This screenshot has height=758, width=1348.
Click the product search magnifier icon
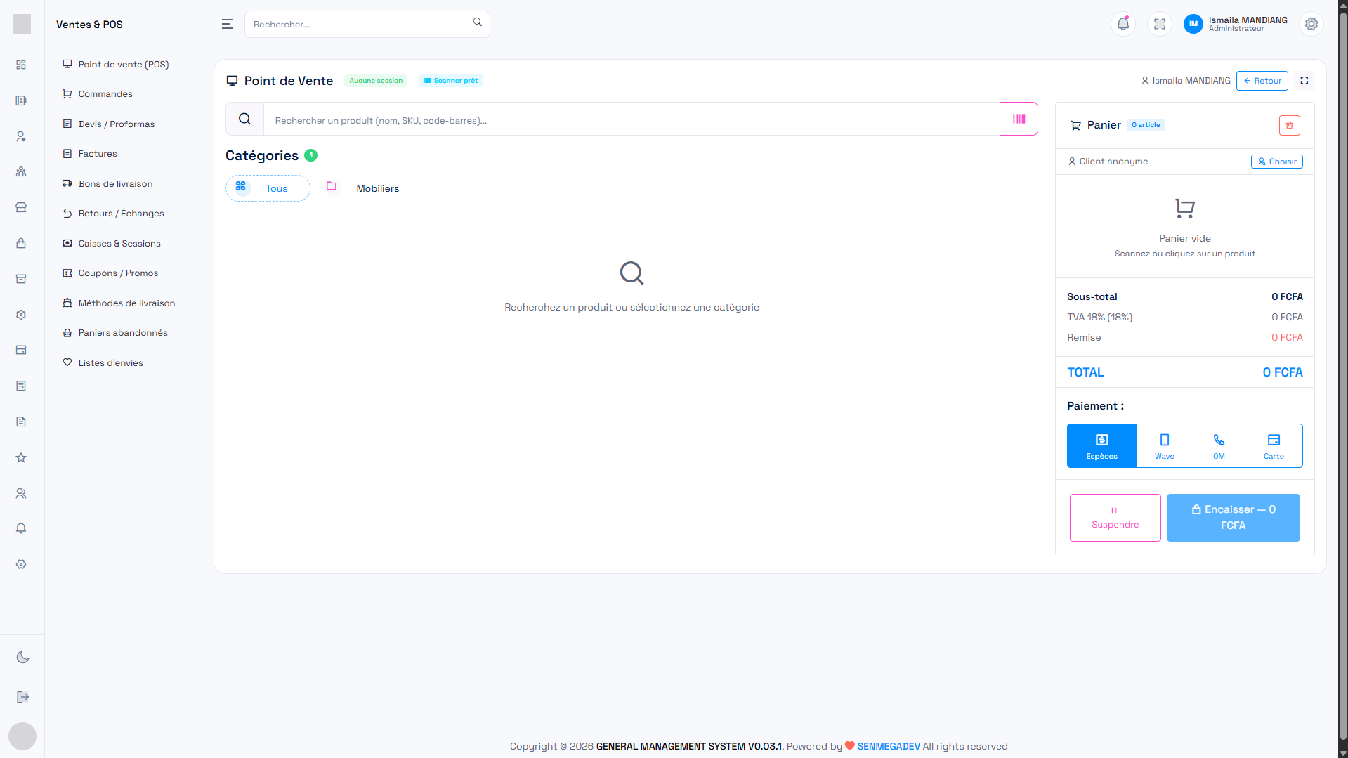coord(244,119)
